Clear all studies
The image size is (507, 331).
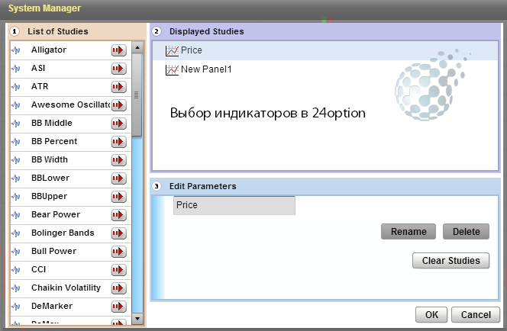point(450,261)
